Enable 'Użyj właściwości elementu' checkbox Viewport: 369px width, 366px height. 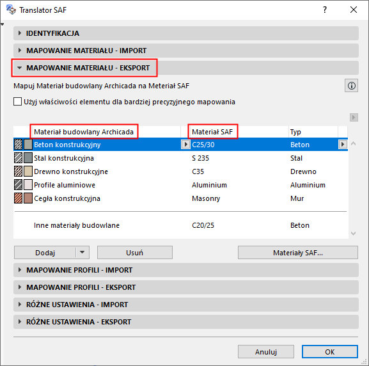[18, 102]
